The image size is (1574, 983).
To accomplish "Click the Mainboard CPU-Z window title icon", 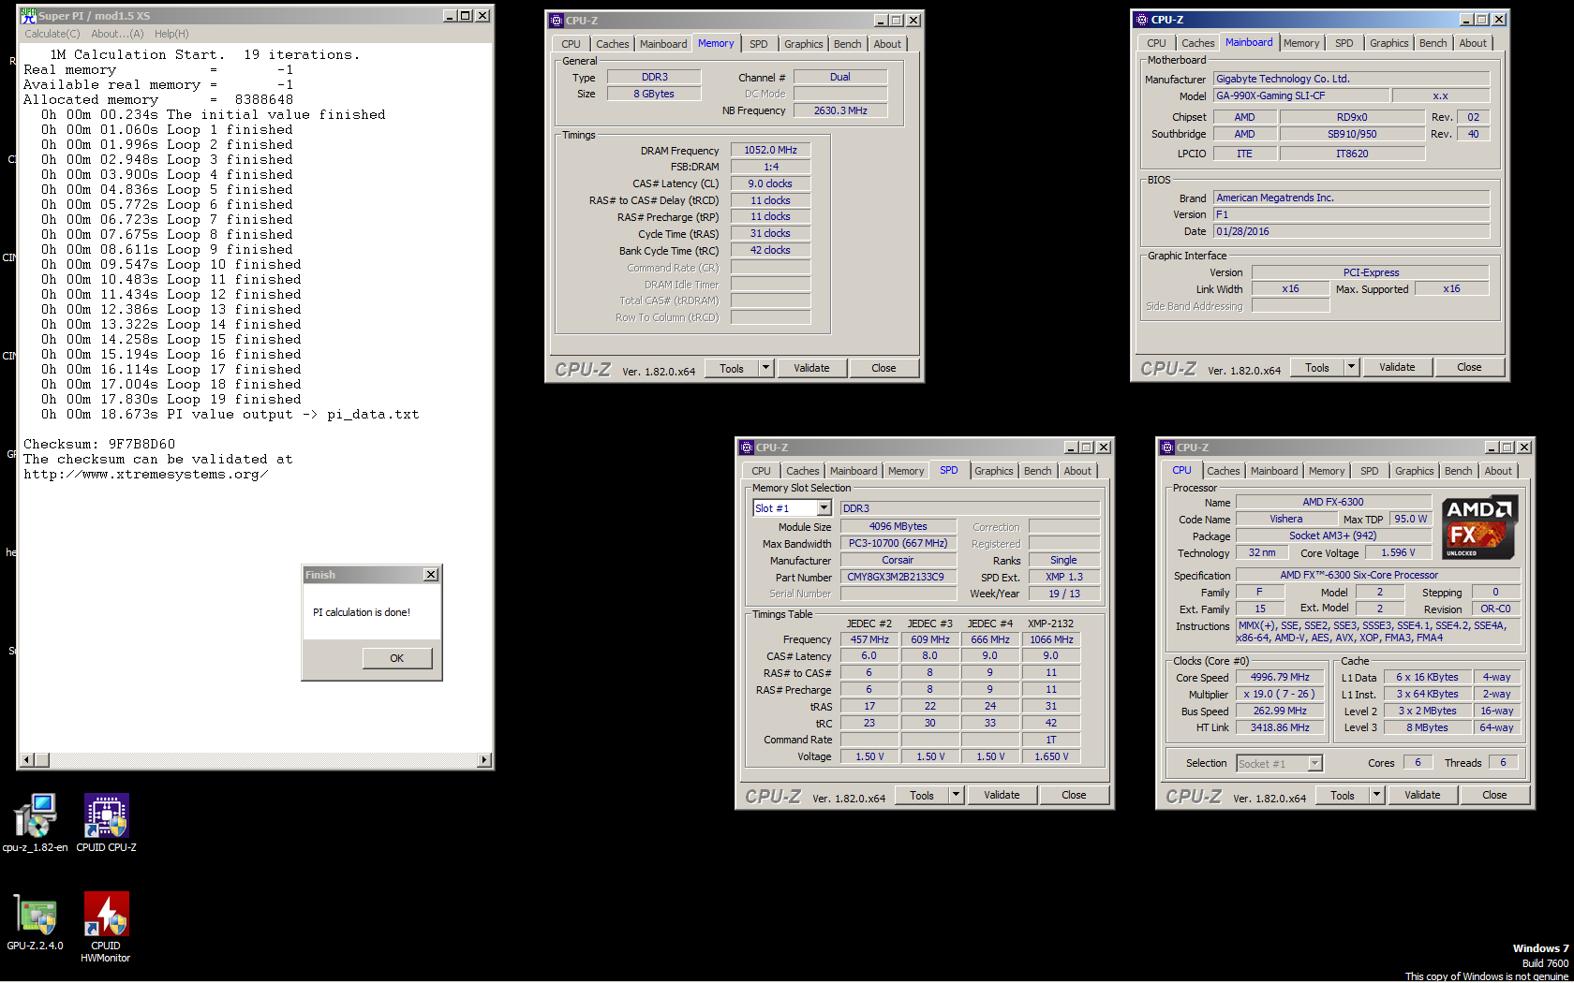I will [x=1141, y=19].
